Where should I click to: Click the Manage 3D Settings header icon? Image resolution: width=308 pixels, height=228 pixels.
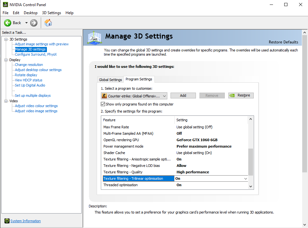click(95, 38)
